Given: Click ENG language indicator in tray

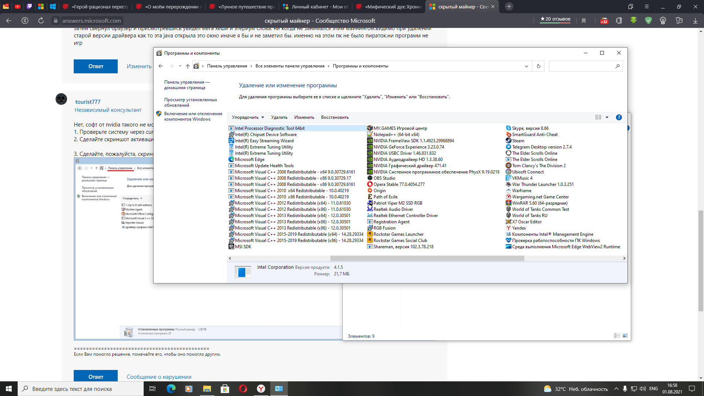Looking at the screenshot, I should click(653, 389).
